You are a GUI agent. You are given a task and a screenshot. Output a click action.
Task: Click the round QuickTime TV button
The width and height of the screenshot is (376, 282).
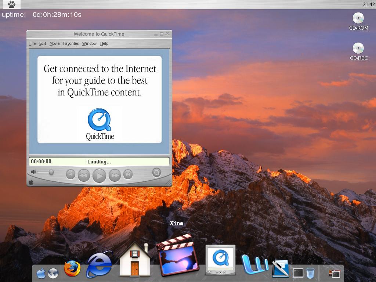(x=156, y=173)
